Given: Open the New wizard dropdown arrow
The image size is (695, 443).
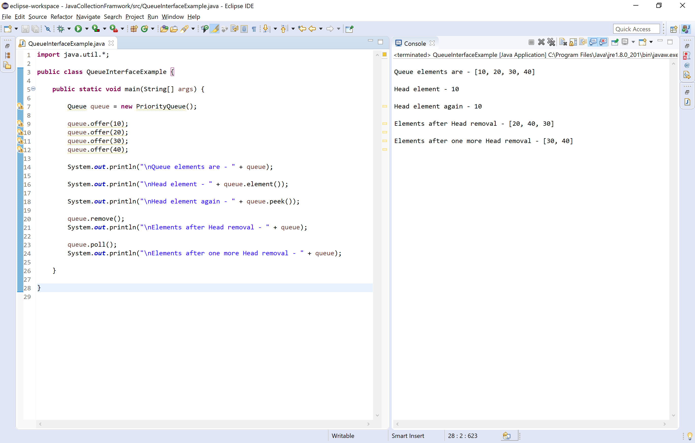Looking at the screenshot, I should (17, 29).
